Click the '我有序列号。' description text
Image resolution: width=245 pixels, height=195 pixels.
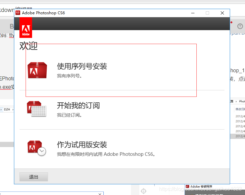coord(69,76)
